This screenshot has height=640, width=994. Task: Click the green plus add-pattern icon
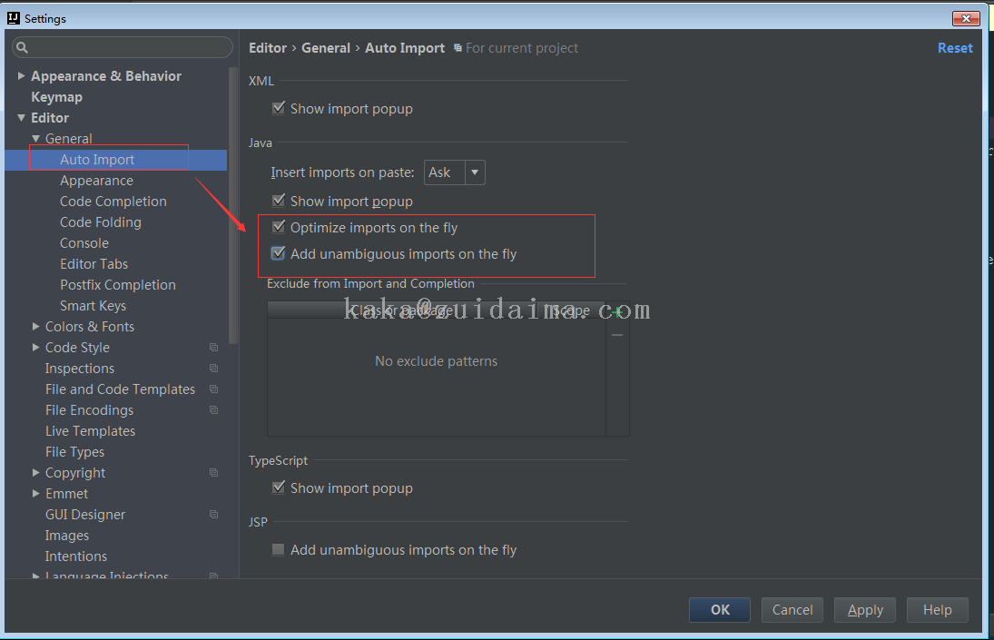pyautogui.click(x=617, y=312)
